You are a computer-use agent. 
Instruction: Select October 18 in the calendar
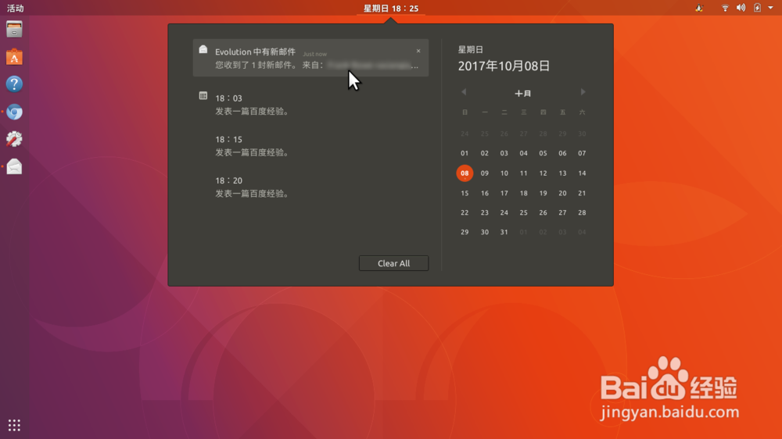click(x=523, y=193)
